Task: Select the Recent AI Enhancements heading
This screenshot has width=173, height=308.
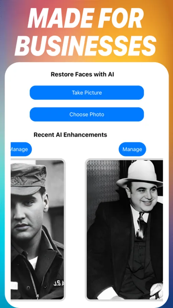Action: coord(70,135)
